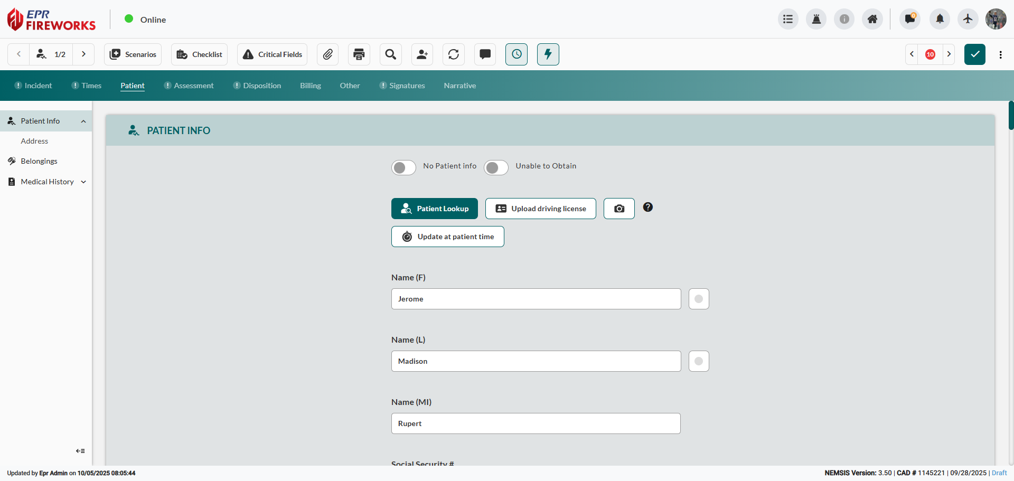The height and width of the screenshot is (481, 1014).
Task: Collapse the Patient Info sidebar section
Action: 83,121
